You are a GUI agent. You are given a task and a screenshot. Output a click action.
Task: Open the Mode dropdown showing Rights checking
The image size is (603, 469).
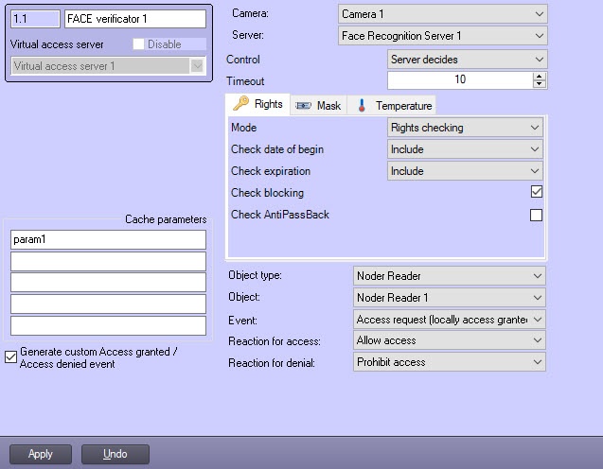pos(465,128)
